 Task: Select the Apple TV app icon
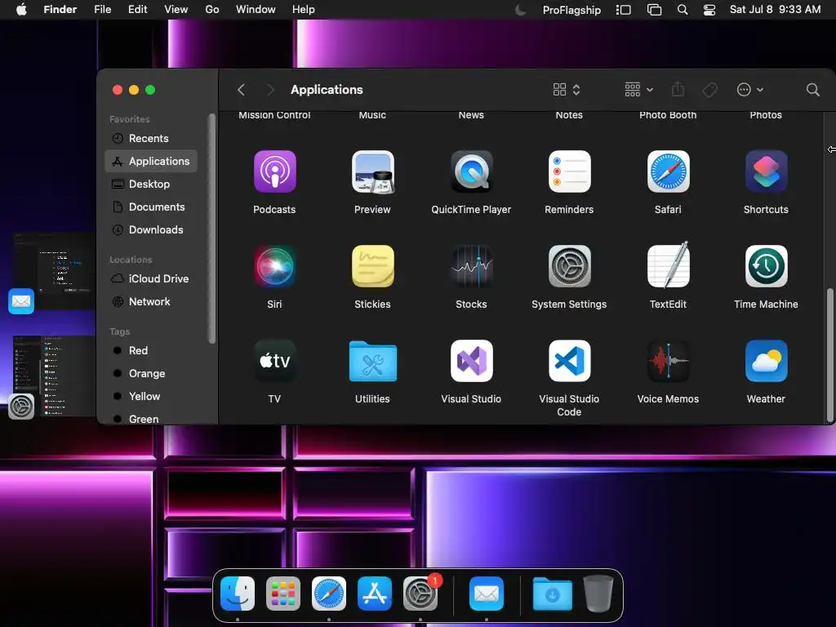pyautogui.click(x=274, y=361)
